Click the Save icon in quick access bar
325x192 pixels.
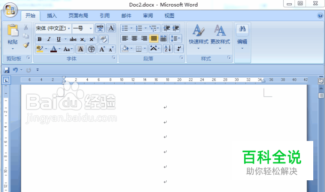coord(7,70)
